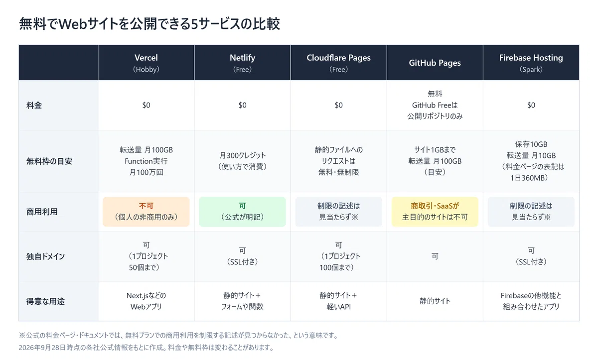Click the 料金 row label
Viewport: 598px width, 363px height.
[34, 106]
